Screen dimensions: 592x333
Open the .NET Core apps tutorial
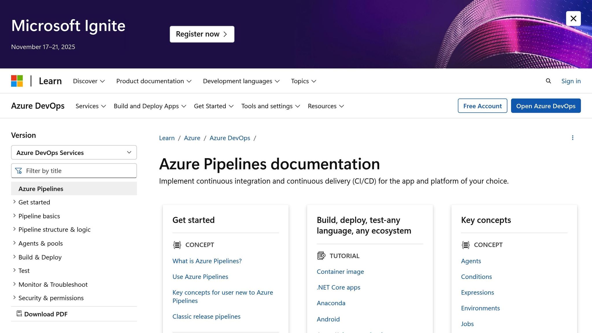tap(338, 288)
